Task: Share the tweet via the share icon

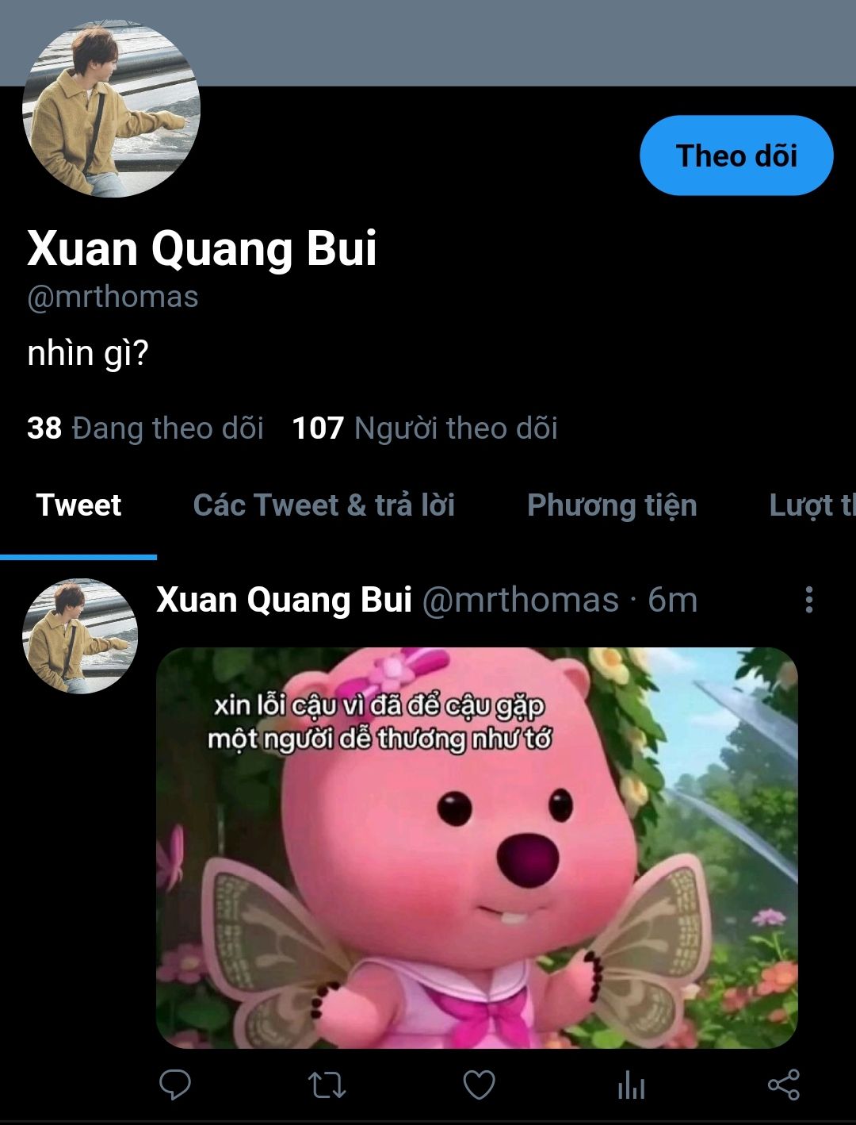Action: (x=783, y=1085)
